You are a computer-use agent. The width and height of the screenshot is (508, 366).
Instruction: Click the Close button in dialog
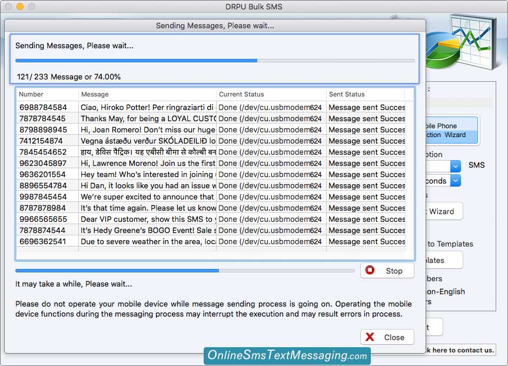point(387,337)
